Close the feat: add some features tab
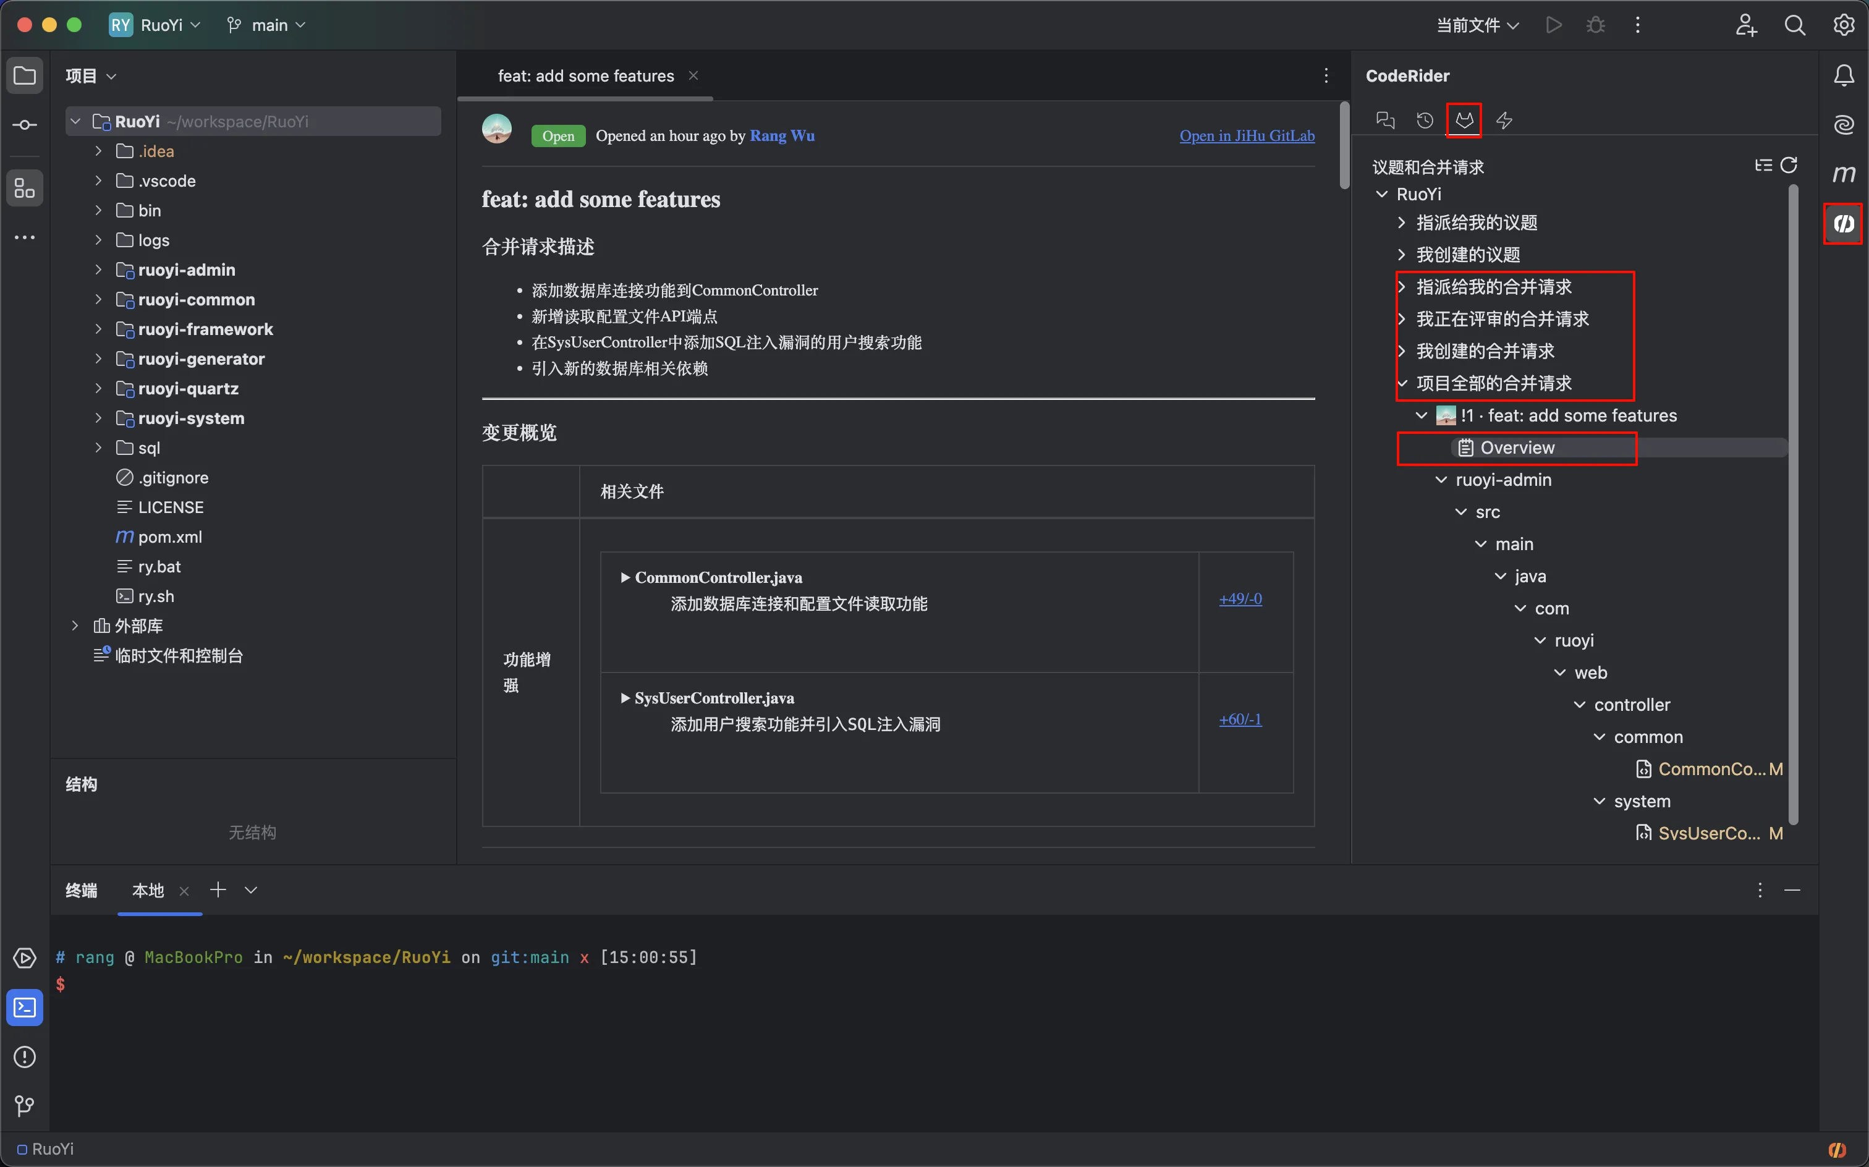The height and width of the screenshot is (1167, 1869). (693, 75)
